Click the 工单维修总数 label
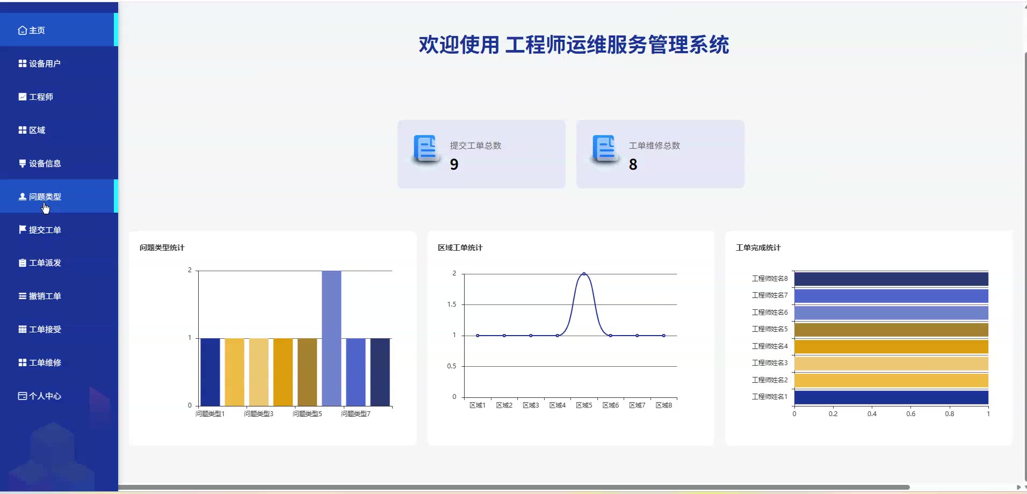 coord(654,146)
